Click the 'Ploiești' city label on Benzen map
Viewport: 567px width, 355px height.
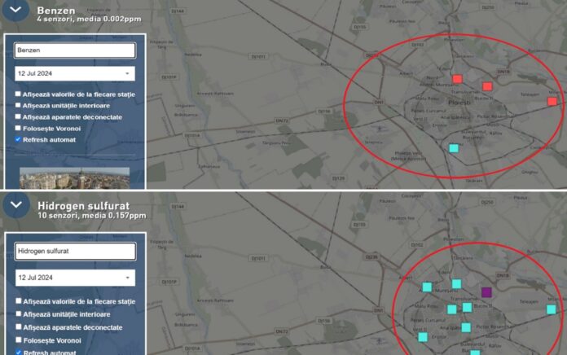(459, 103)
